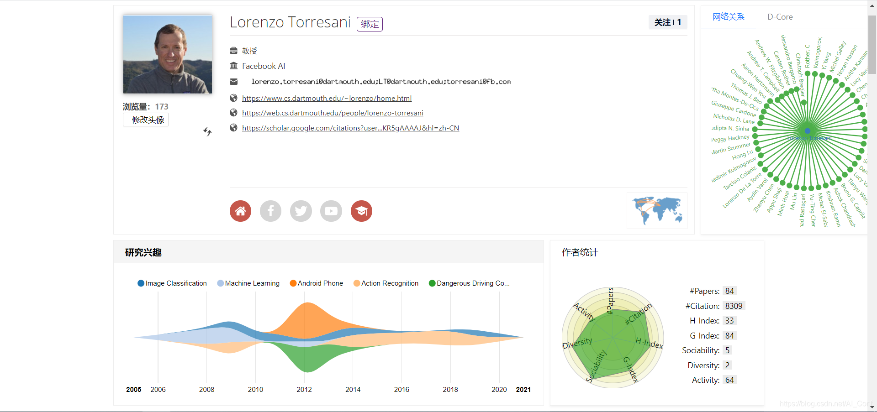Click the H-Index value 33
Screen dimensions: 877x412
point(729,320)
